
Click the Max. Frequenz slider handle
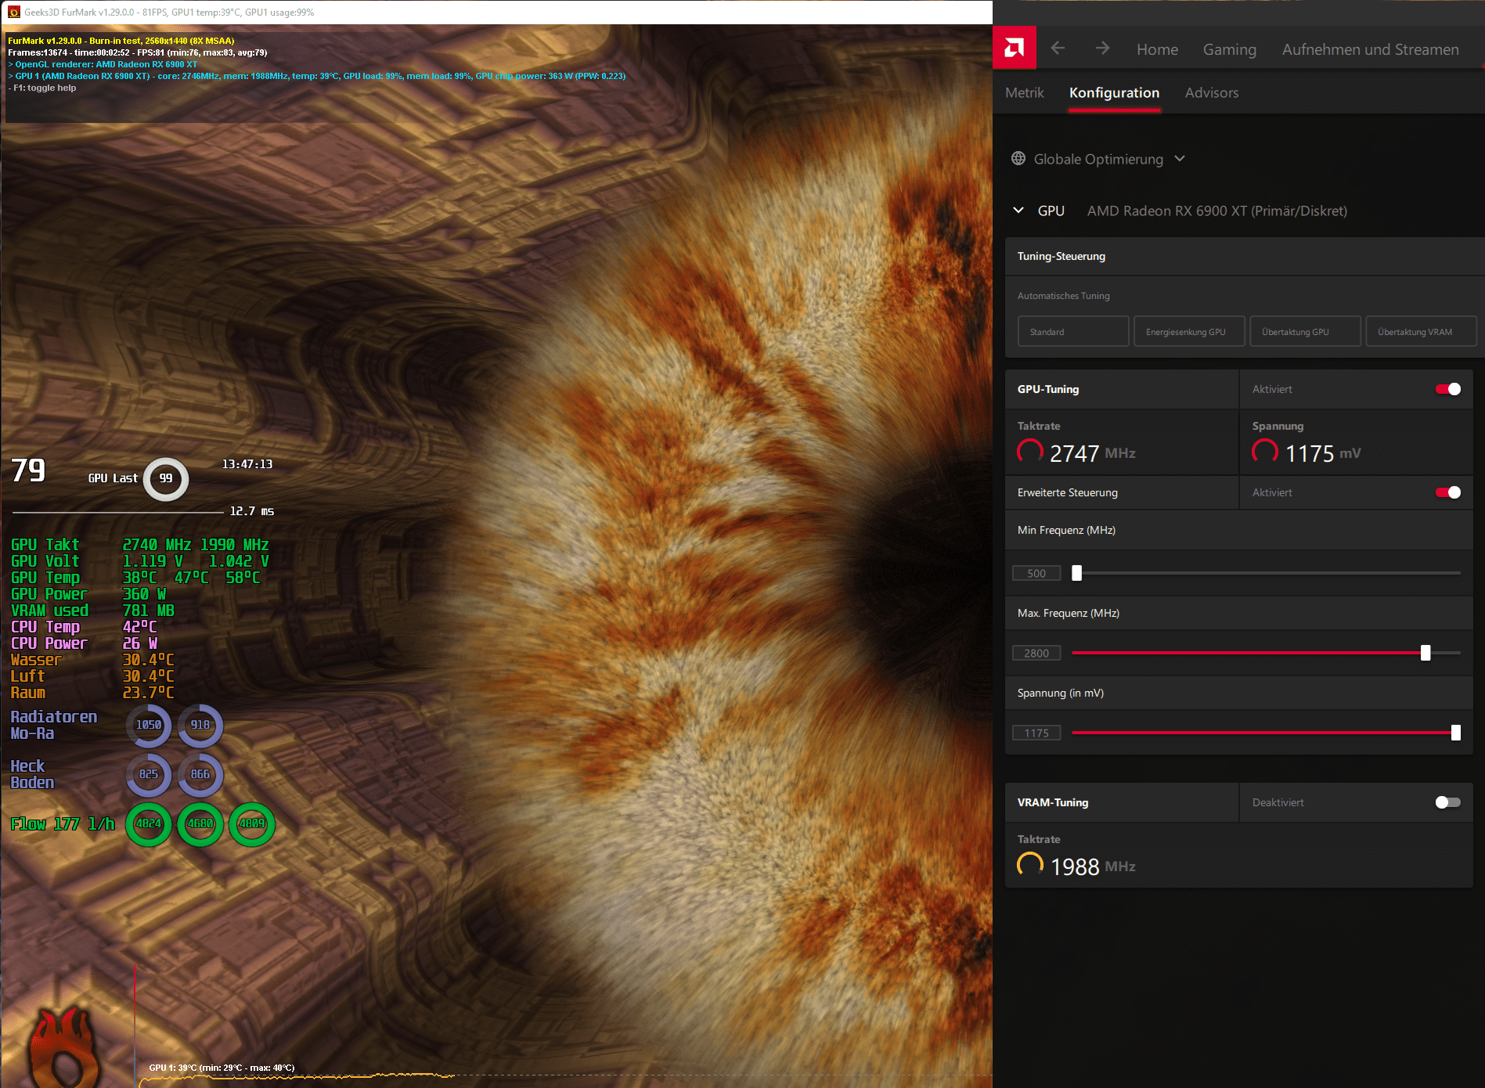pyautogui.click(x=1426, y=653)
